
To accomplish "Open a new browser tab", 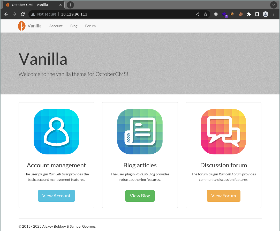I will [x=70, y=5].
